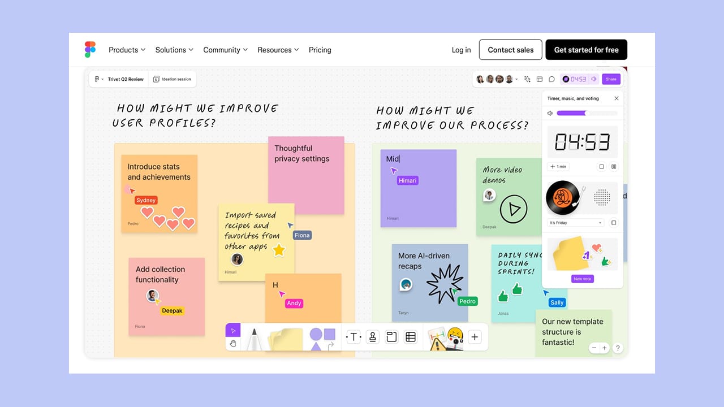This screenshot has height=407, width=724.
Task: Toggle the music stop box beside It's Friday
Action: click(x=614, y=223)
